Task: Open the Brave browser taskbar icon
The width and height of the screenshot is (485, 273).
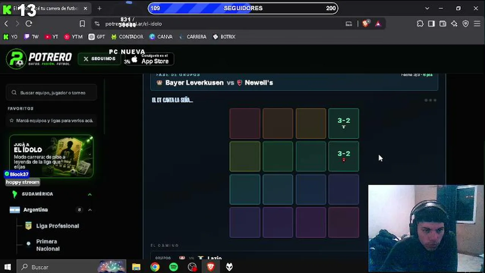Action: [211, 267]
